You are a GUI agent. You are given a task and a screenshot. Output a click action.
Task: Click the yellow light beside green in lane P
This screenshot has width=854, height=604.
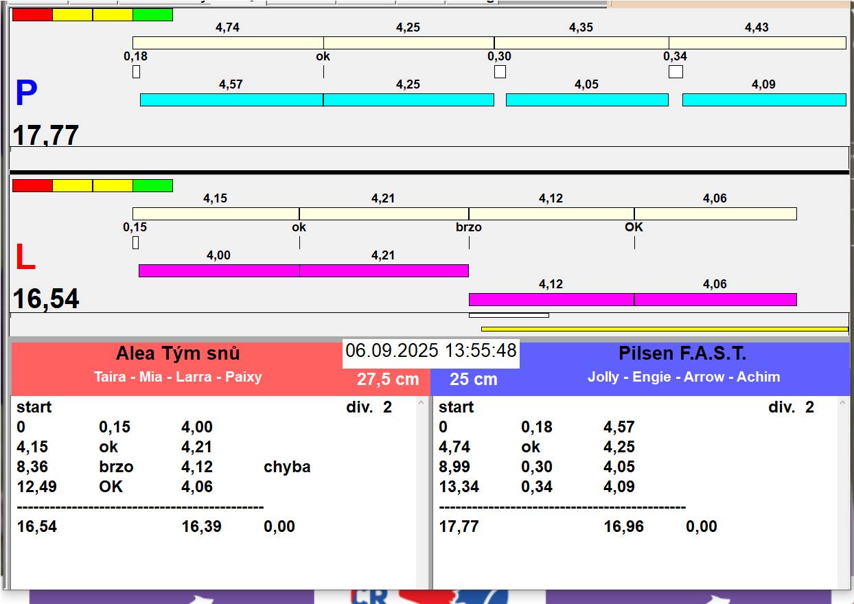[113, 14]
